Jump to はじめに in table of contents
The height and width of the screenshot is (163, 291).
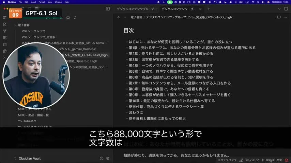click(181, 42)
